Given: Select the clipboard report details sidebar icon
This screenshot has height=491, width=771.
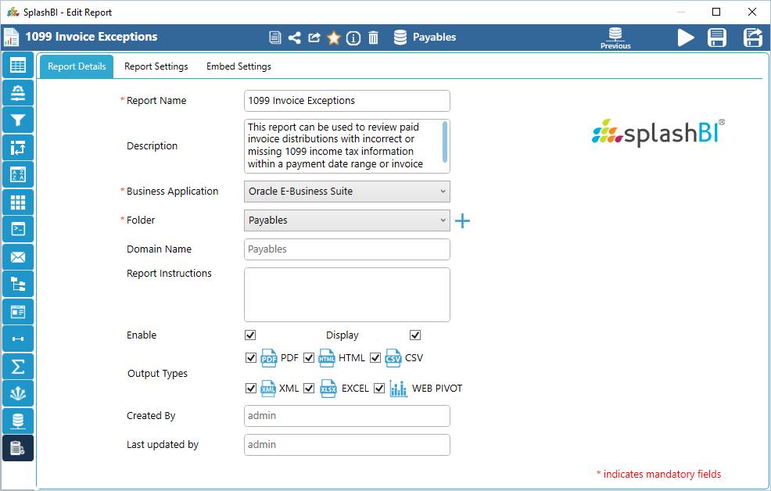Looking at the screenshot, I should [x=18, y=448].
